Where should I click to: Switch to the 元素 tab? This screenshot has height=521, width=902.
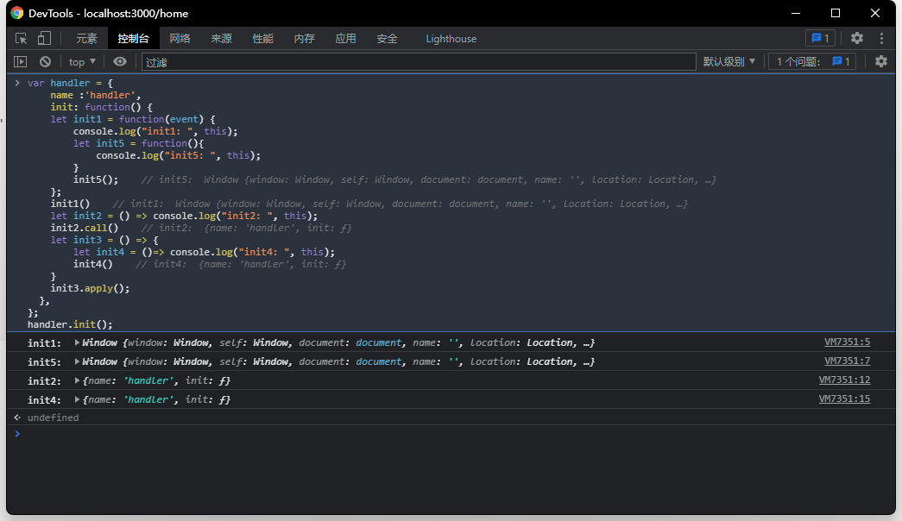coord(86,39)
